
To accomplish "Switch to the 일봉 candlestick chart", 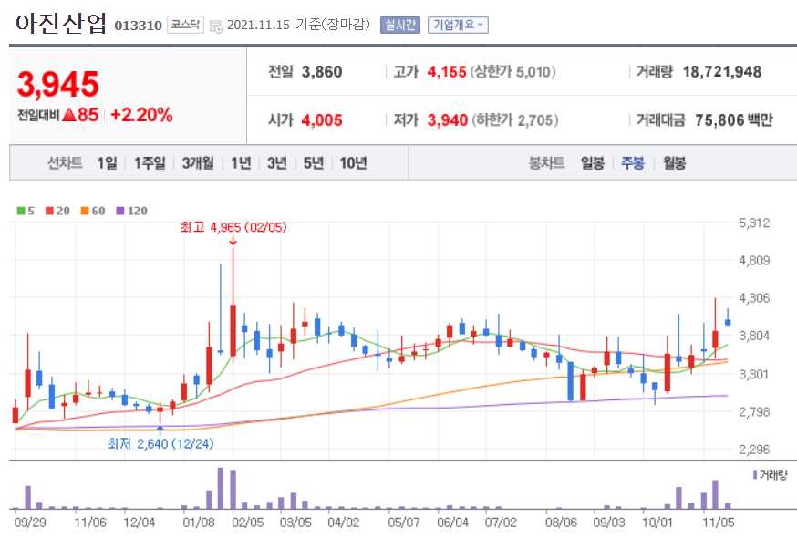I will tap(593, 163).
